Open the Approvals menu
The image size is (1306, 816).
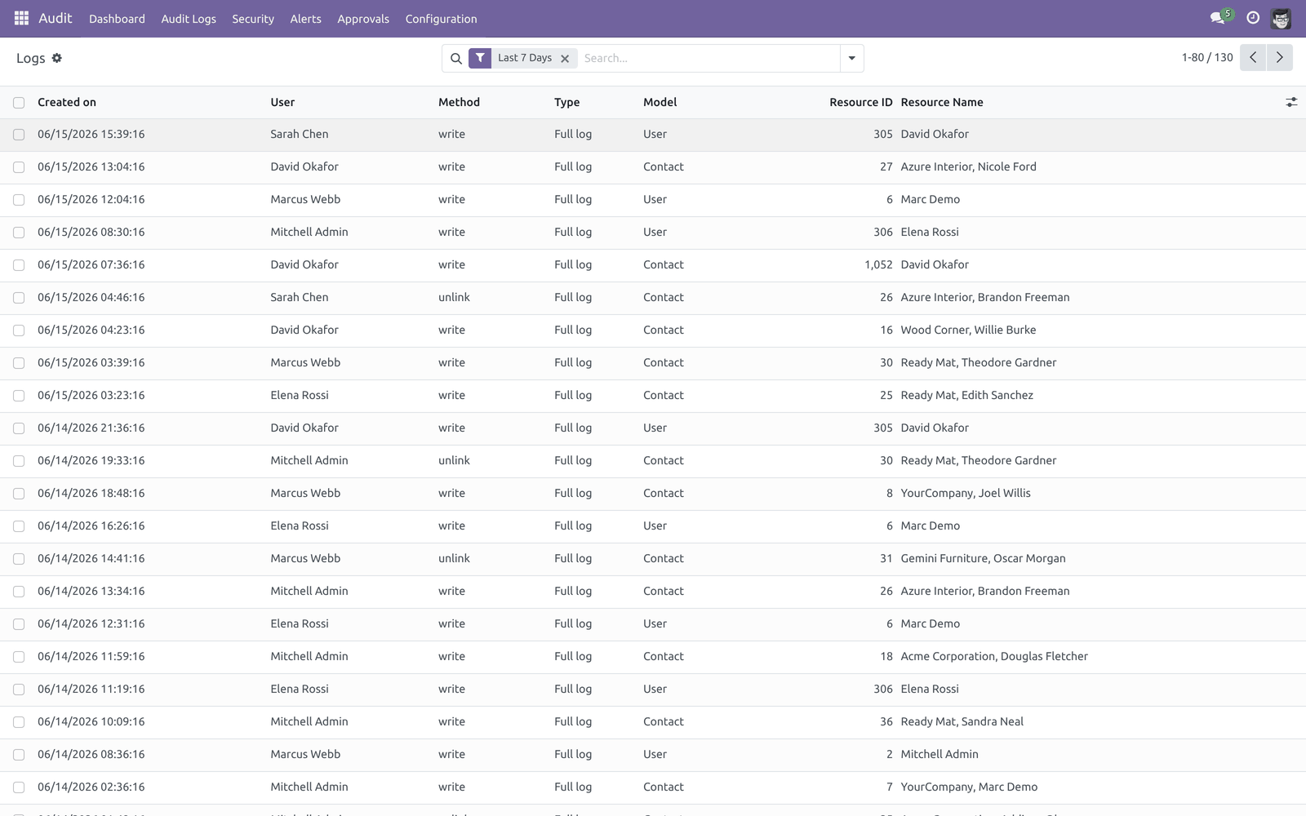[x=363, y=19]
